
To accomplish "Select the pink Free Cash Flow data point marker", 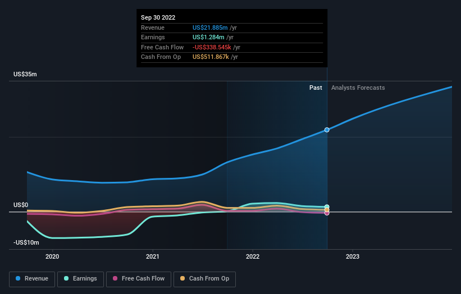I will 327,213.
